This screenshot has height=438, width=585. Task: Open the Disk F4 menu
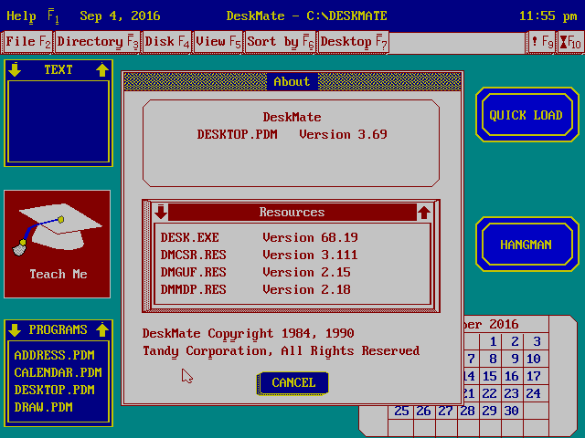click(x=166, y=42)
